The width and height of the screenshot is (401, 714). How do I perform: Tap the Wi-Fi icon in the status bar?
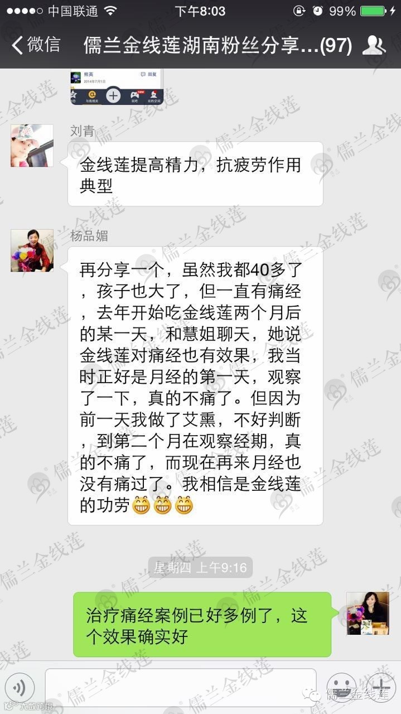pyautogui.click(x=110, y=11)
